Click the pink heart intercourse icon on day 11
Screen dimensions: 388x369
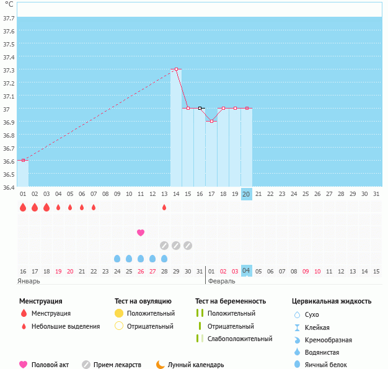141,233
